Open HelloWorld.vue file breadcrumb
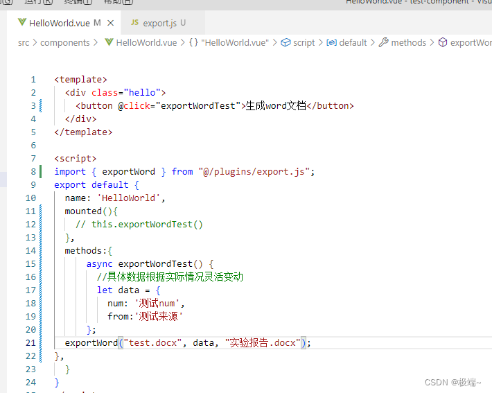 (x=146, y=43)
